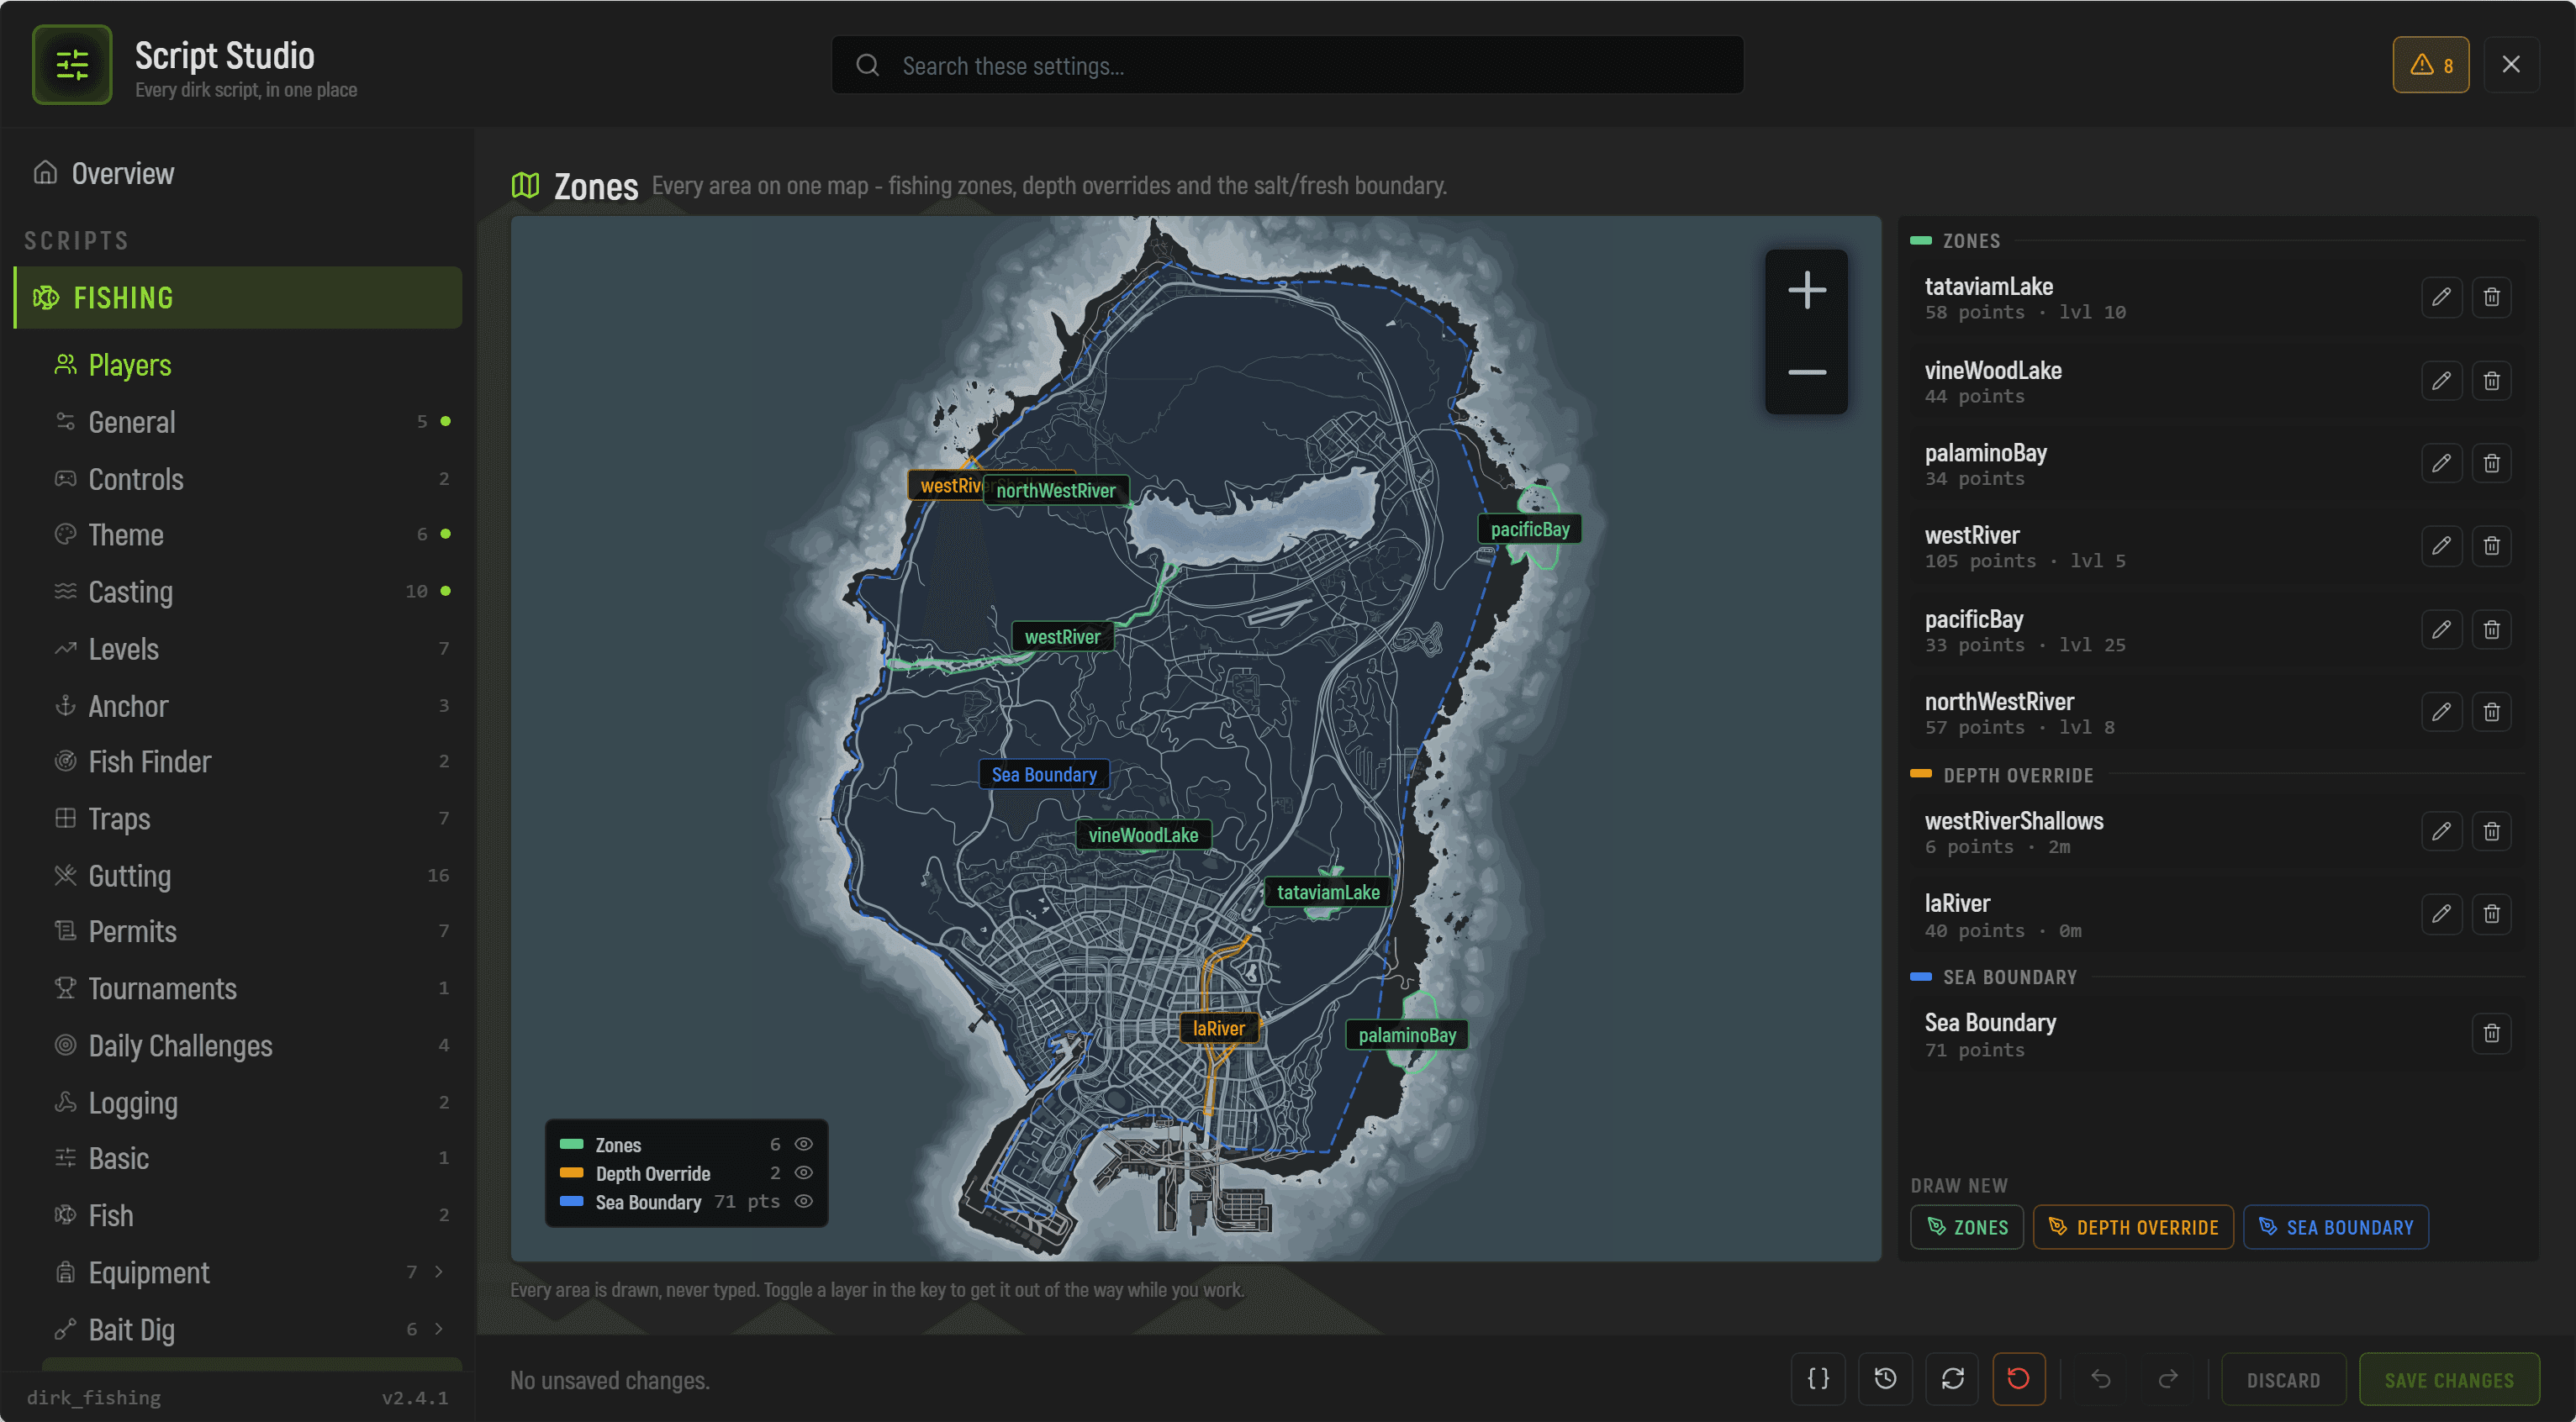Expand the Equipment section chevron
Viewport: 2576px width, 1422px height.
click(438, 1272)
